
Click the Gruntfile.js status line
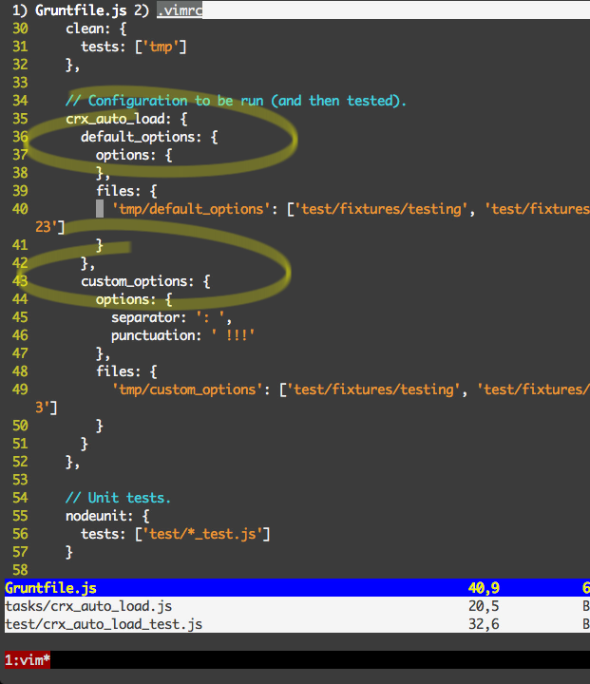point(296,588)
